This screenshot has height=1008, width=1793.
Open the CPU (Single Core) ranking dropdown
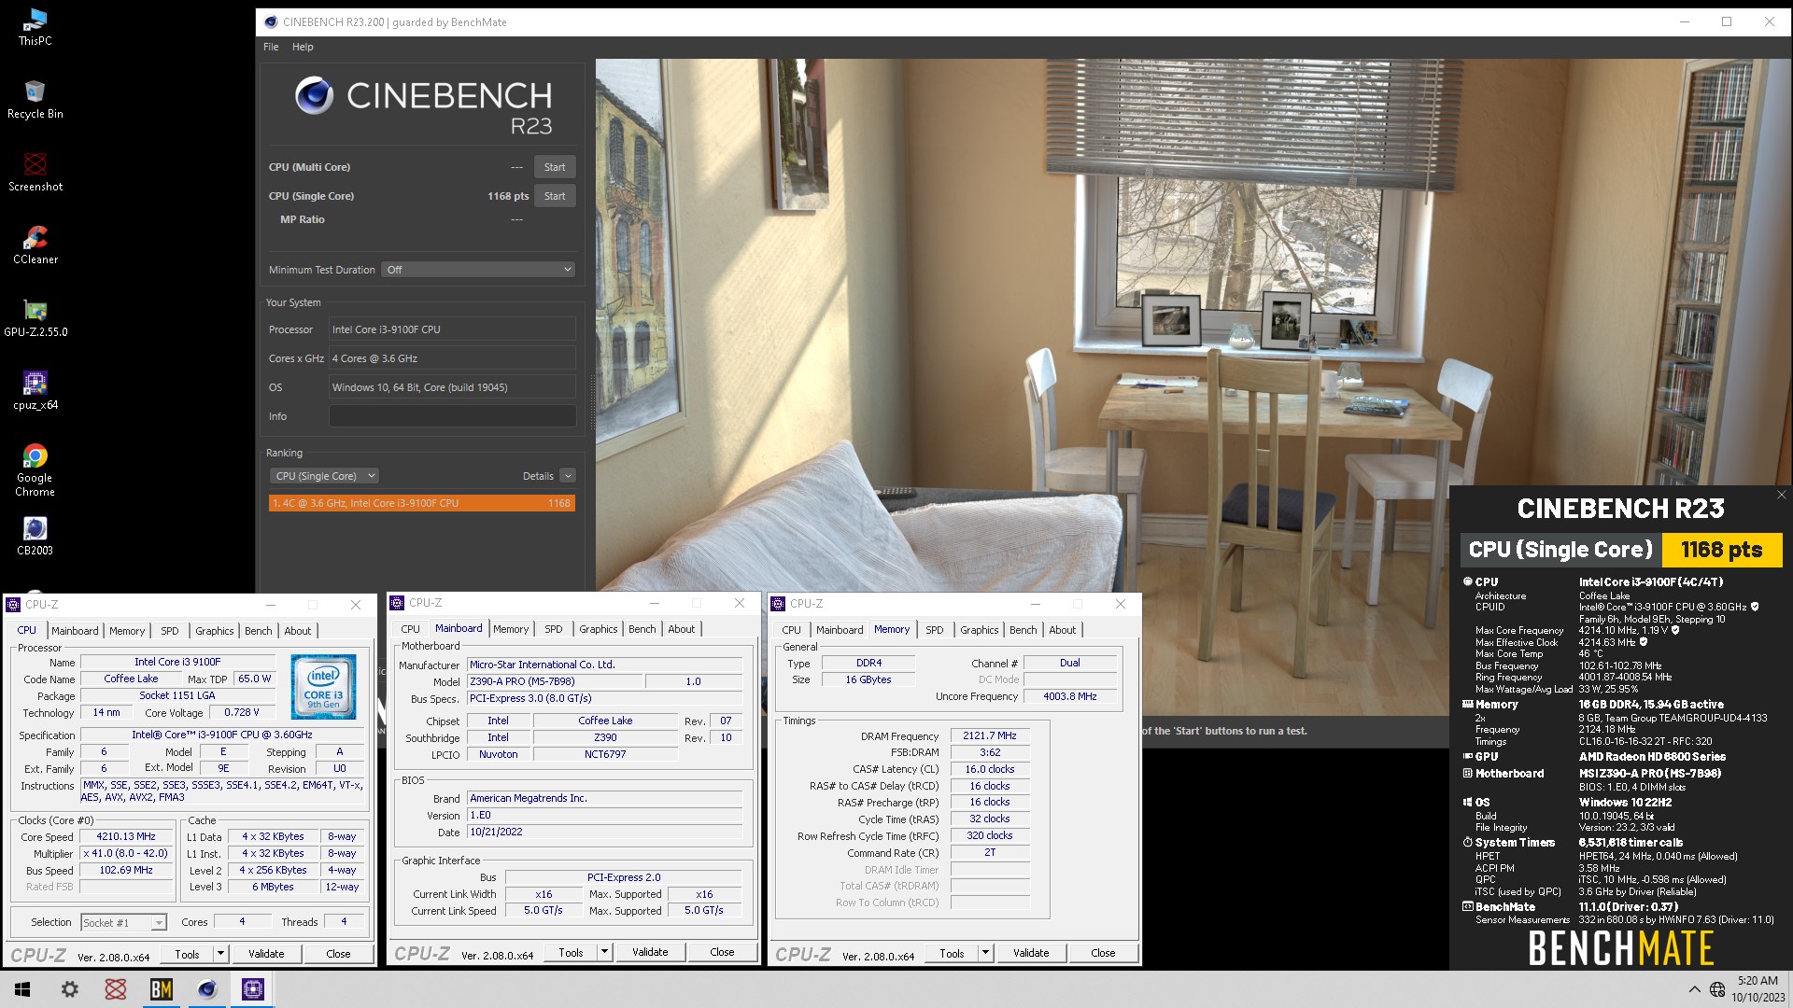click(x=325, y=476)
